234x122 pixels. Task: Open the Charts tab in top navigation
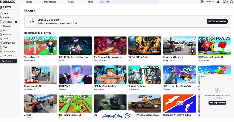click(29, 2)
